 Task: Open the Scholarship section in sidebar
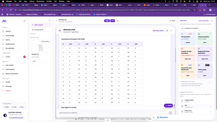pyautogui.click(x=10, y=36)
